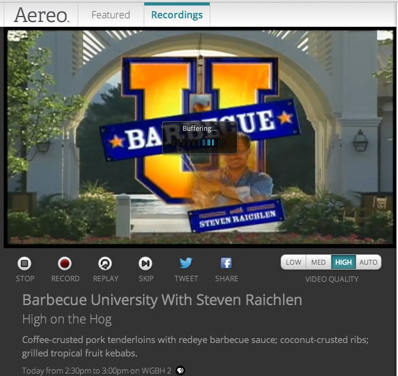Click the Aereo logo
This screenshot has height=376, width=398.
(x=42, y=15)
